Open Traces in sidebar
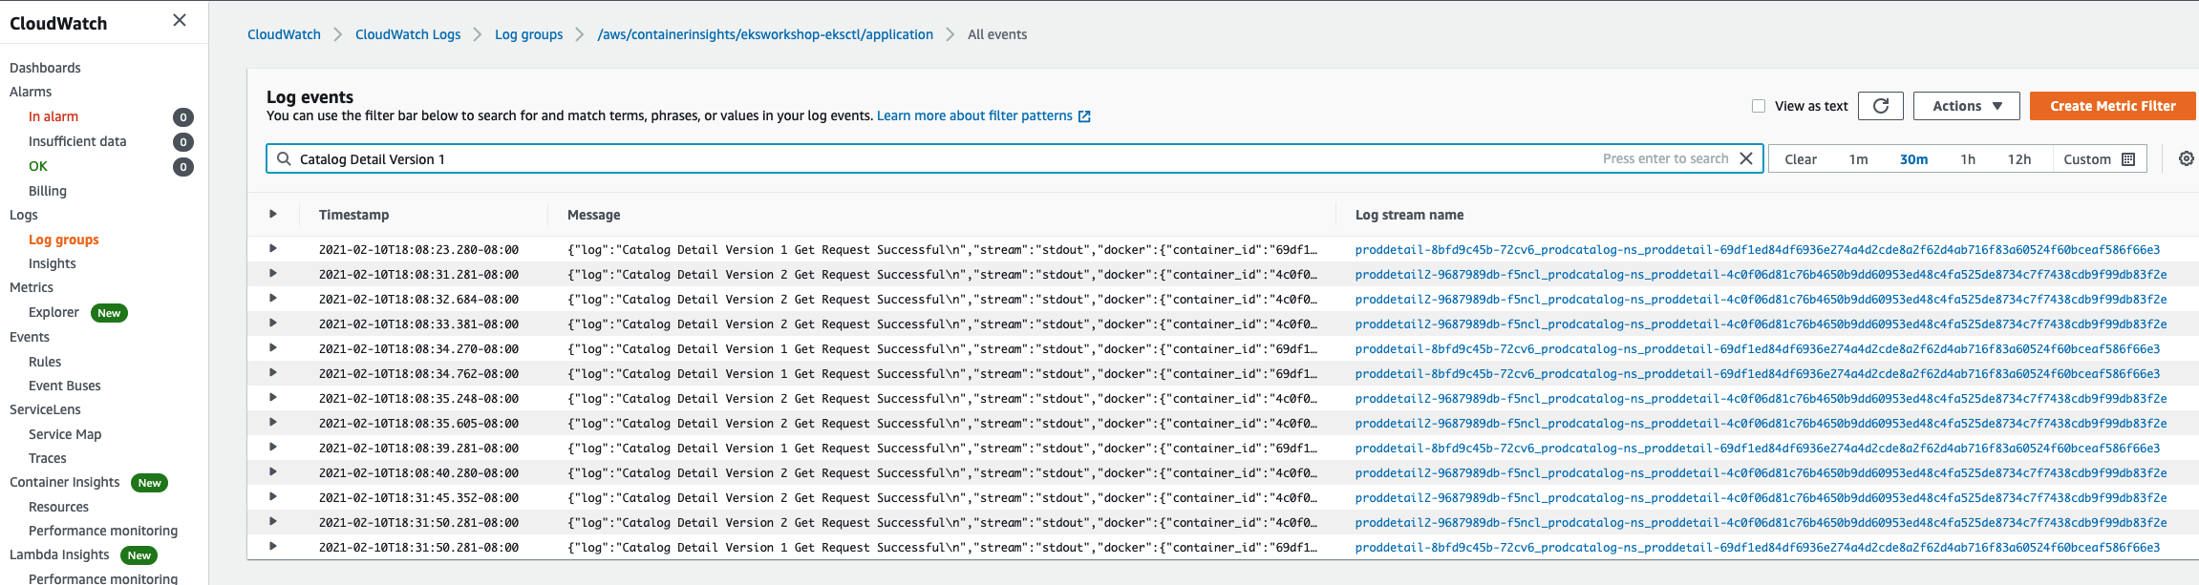Image resolution: width=2199 pixels, height=585 pixels. point(48,458)
